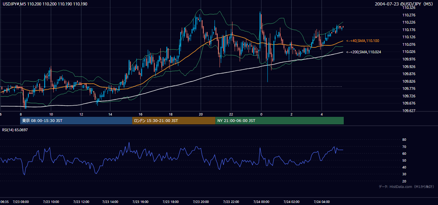Select the 110.326 price axis label
The image size is (438, 205).
409,8
